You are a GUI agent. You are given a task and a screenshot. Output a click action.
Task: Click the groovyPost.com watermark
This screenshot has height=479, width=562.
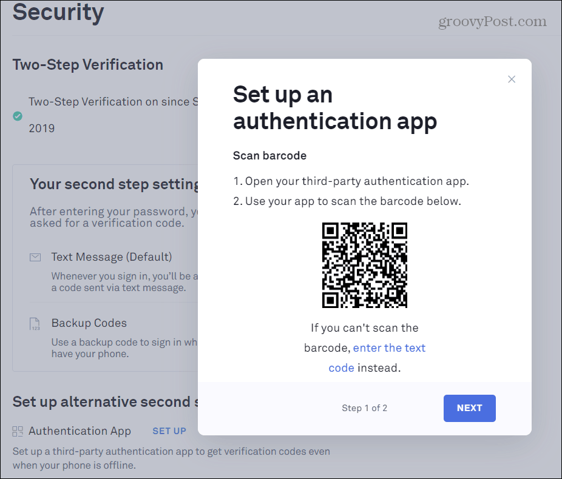coord(492,21)
